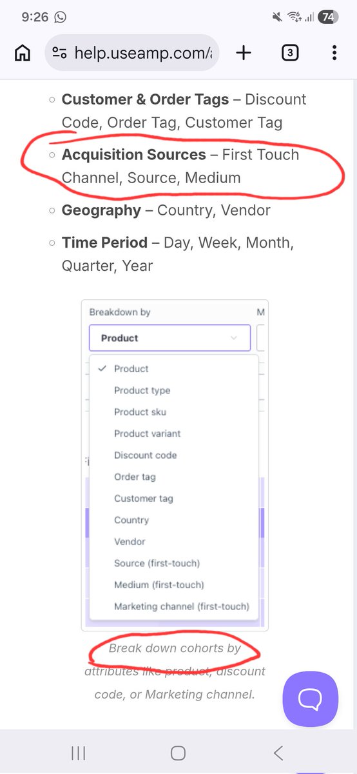Expand the Breakdown by Product dropdown
The image size is (357, 774).
tap(169, 338)
